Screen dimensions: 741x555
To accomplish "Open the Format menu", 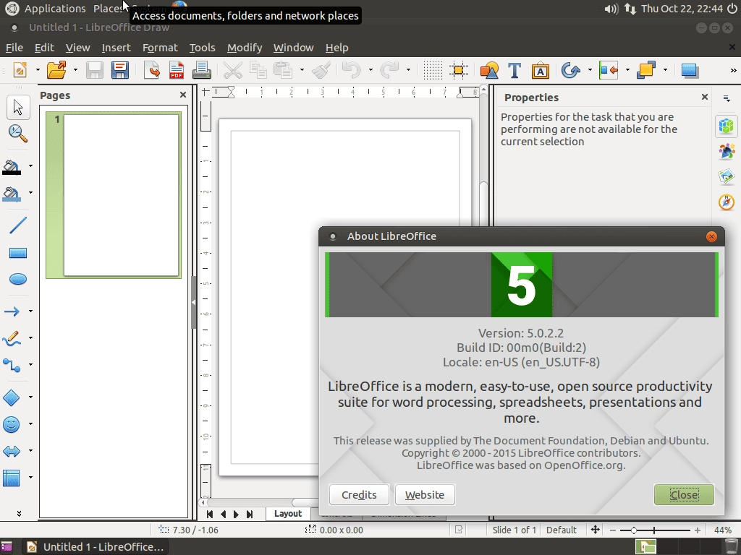I will coord(160,48).
